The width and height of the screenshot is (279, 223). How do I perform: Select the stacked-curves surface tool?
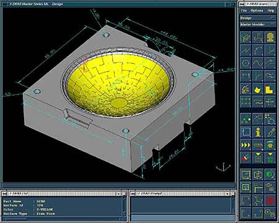coord(258,102)
